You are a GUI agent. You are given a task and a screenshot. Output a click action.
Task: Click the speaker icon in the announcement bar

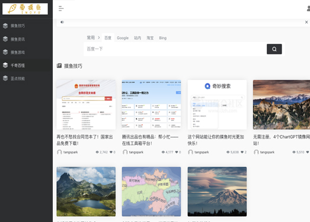point(62,22)
